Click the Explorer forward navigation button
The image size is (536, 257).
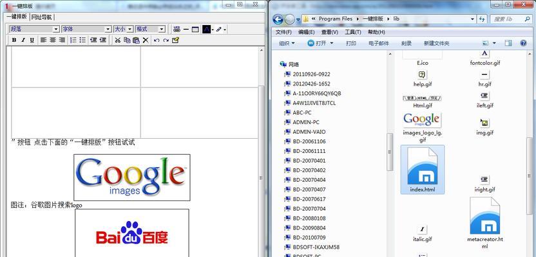pos(289,19)
